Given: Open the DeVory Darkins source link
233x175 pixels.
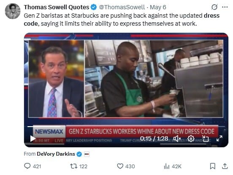Looking at the screenshot, I should [x=56, y=154].
